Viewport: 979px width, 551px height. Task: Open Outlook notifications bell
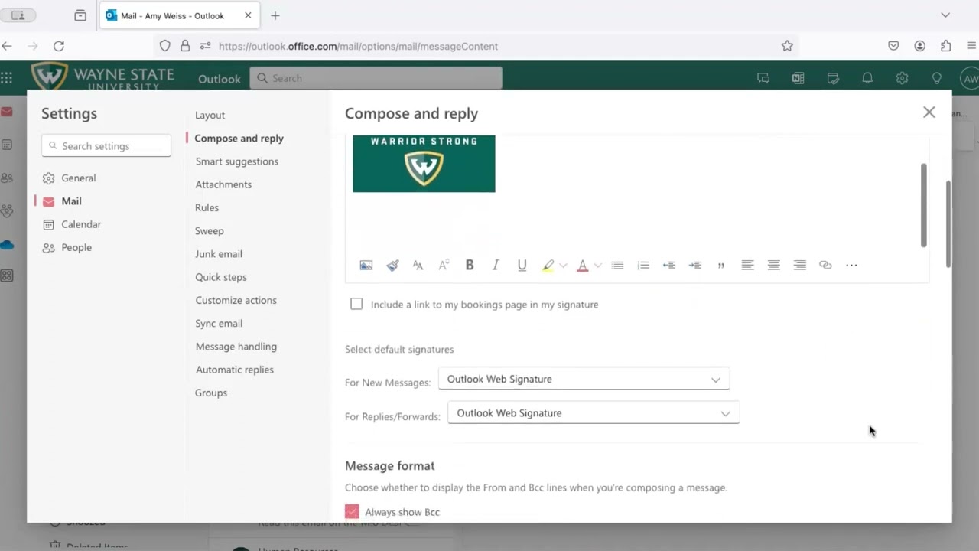point(867,78)
